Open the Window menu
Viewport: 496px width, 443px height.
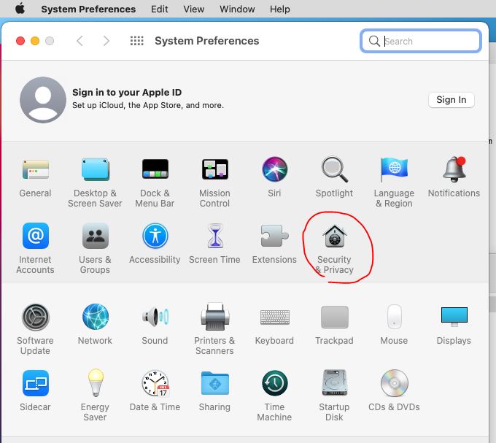(x=237, y=9)
